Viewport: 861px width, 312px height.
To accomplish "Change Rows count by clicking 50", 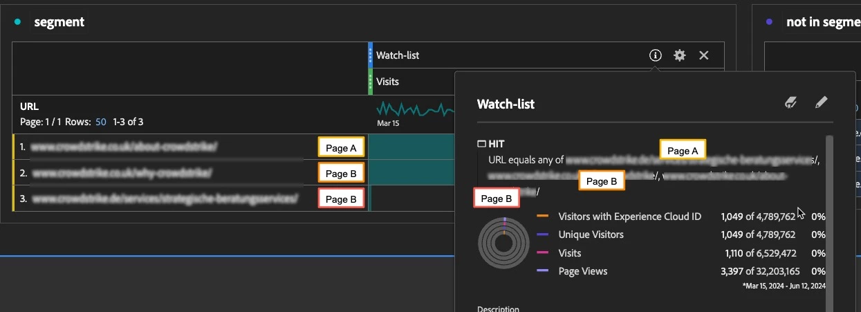I will [x=101, y=122].
